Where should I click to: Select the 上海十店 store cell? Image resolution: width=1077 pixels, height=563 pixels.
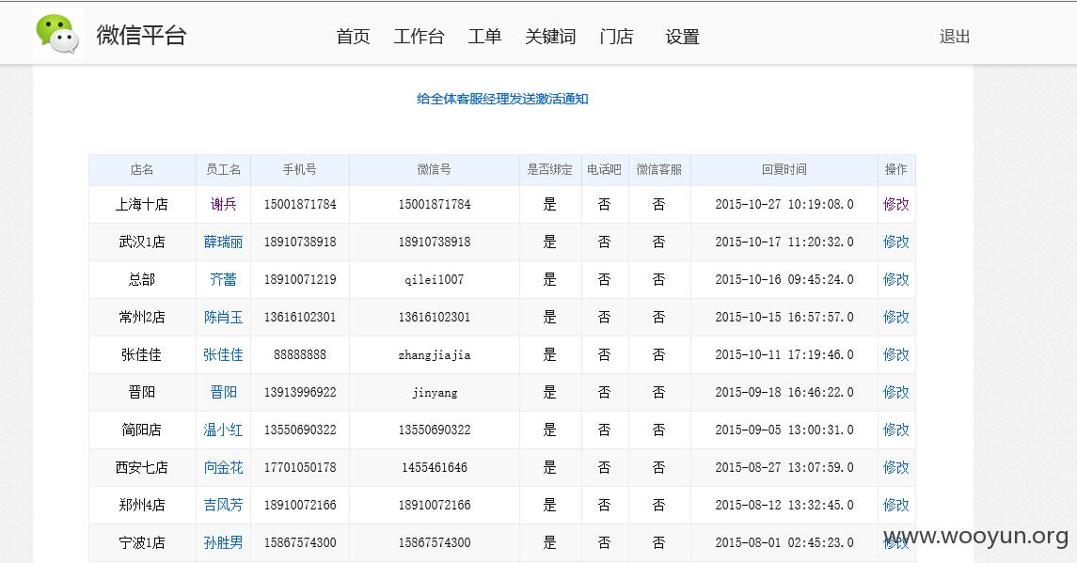pyautogui.click(x=141, y=204)
